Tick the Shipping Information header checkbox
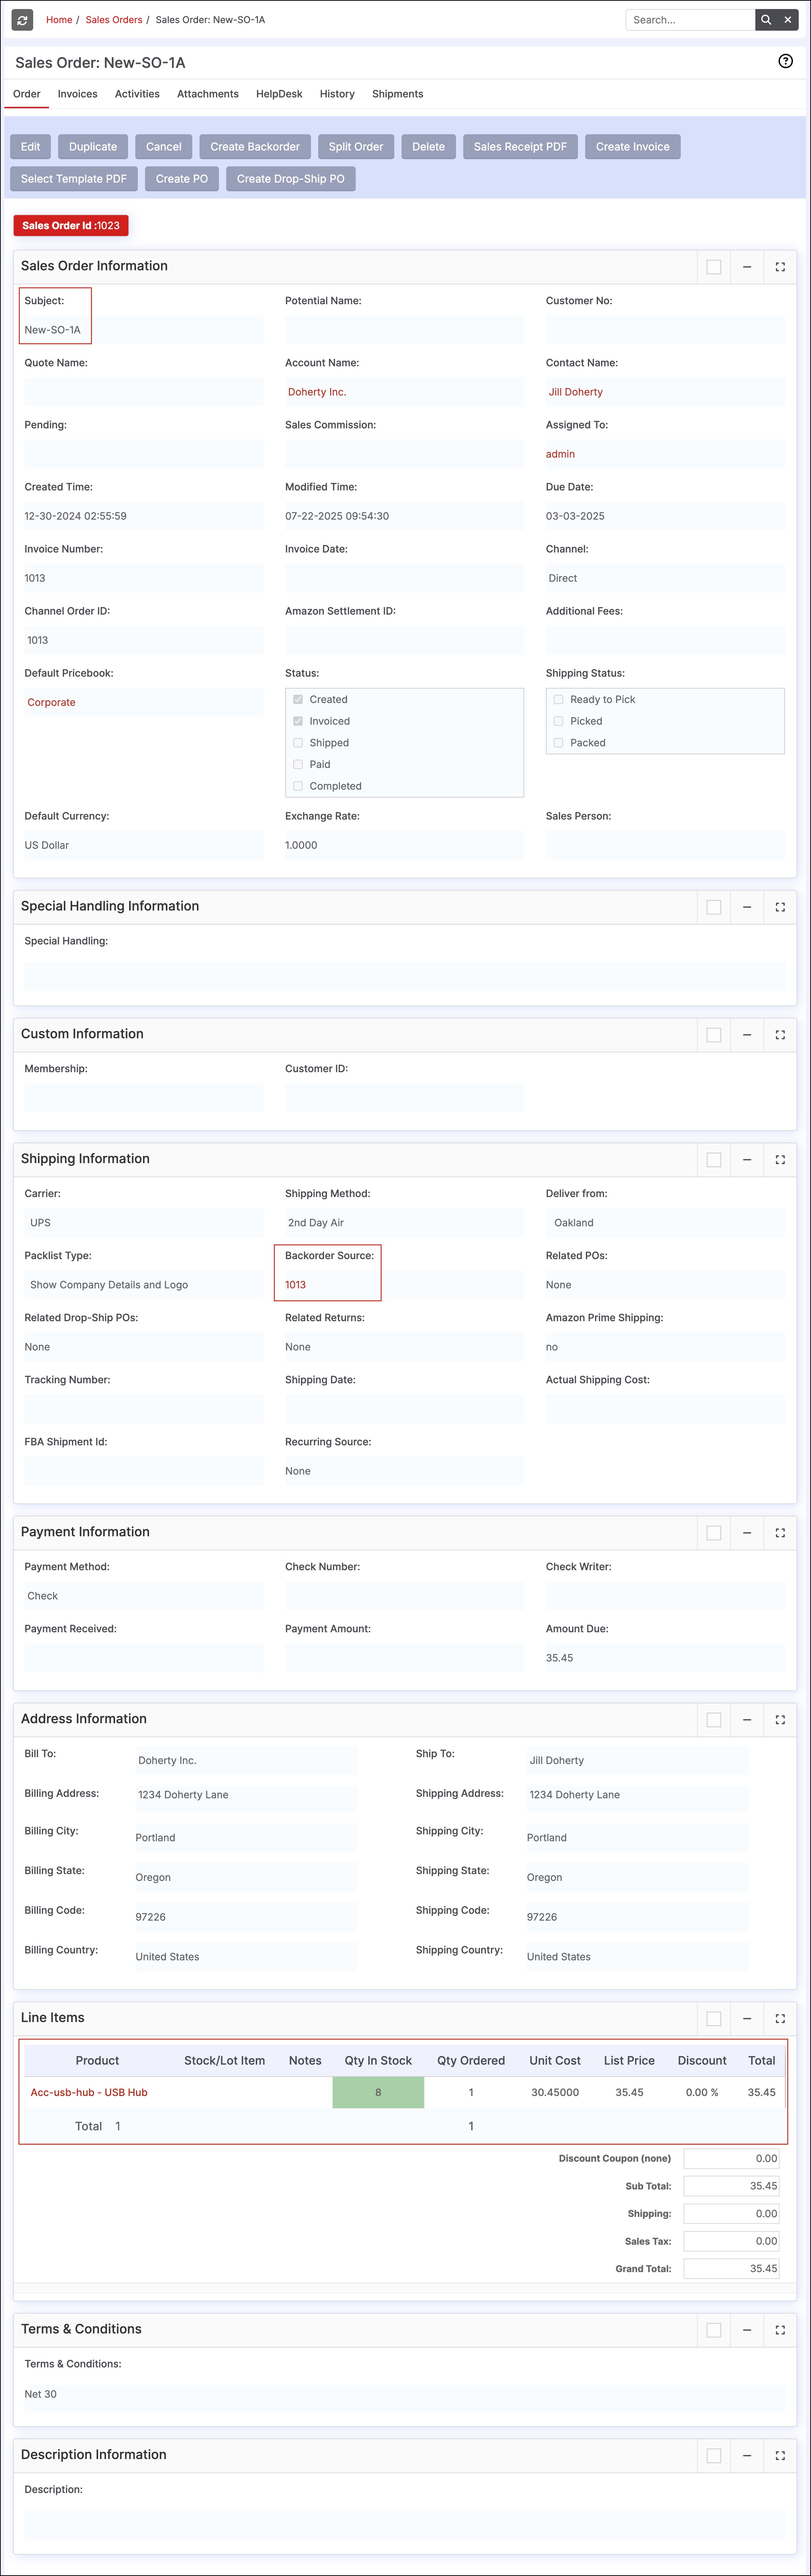 (714, 1160)
